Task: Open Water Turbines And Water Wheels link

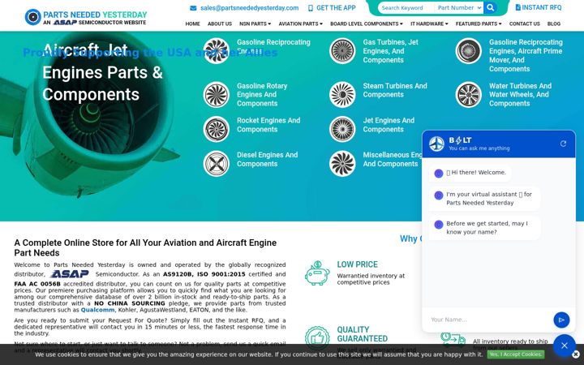Action: (x=520, y=95)
